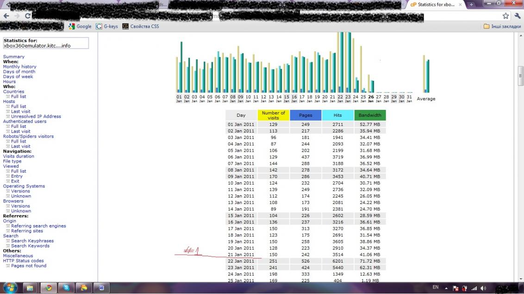Open the Chrome wrench settings menu
Image resolution: width=524 pixels, height=294 pixels.
point(518,16)
